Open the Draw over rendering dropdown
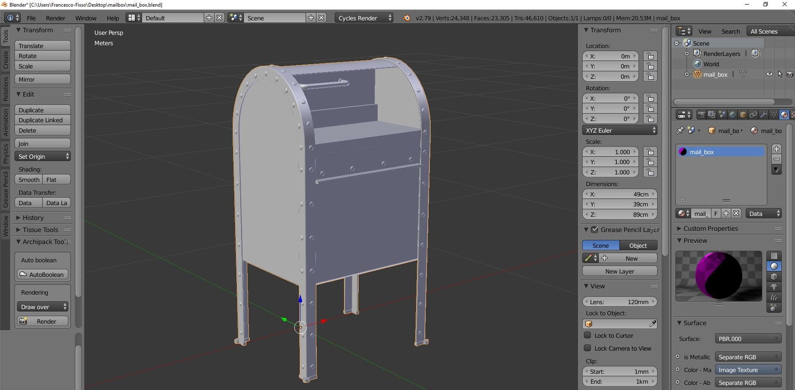This screenshot has width=795, height=390. click(x=43, y=307)
